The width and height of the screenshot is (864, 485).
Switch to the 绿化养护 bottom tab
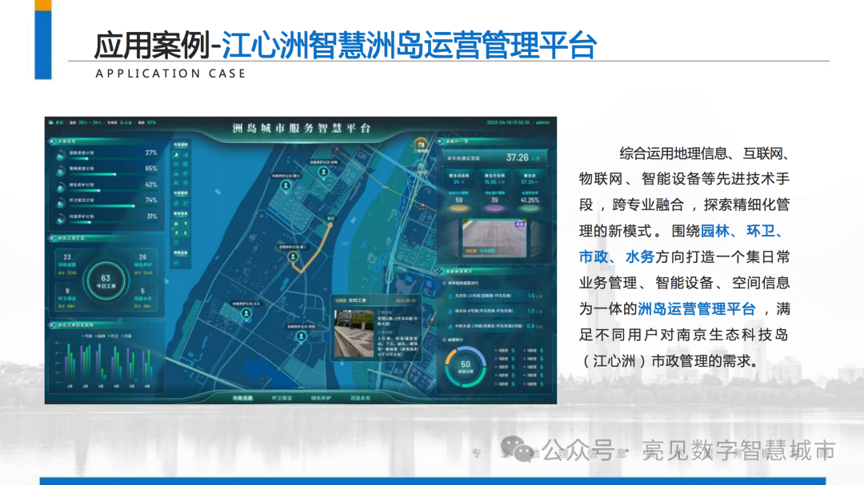coord(321,398)
